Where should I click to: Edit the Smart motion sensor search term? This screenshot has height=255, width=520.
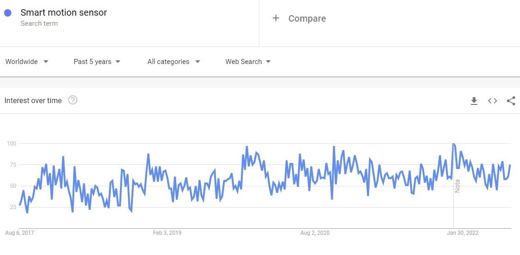64,13
